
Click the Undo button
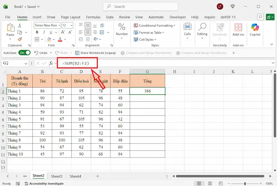pos(41,53)
